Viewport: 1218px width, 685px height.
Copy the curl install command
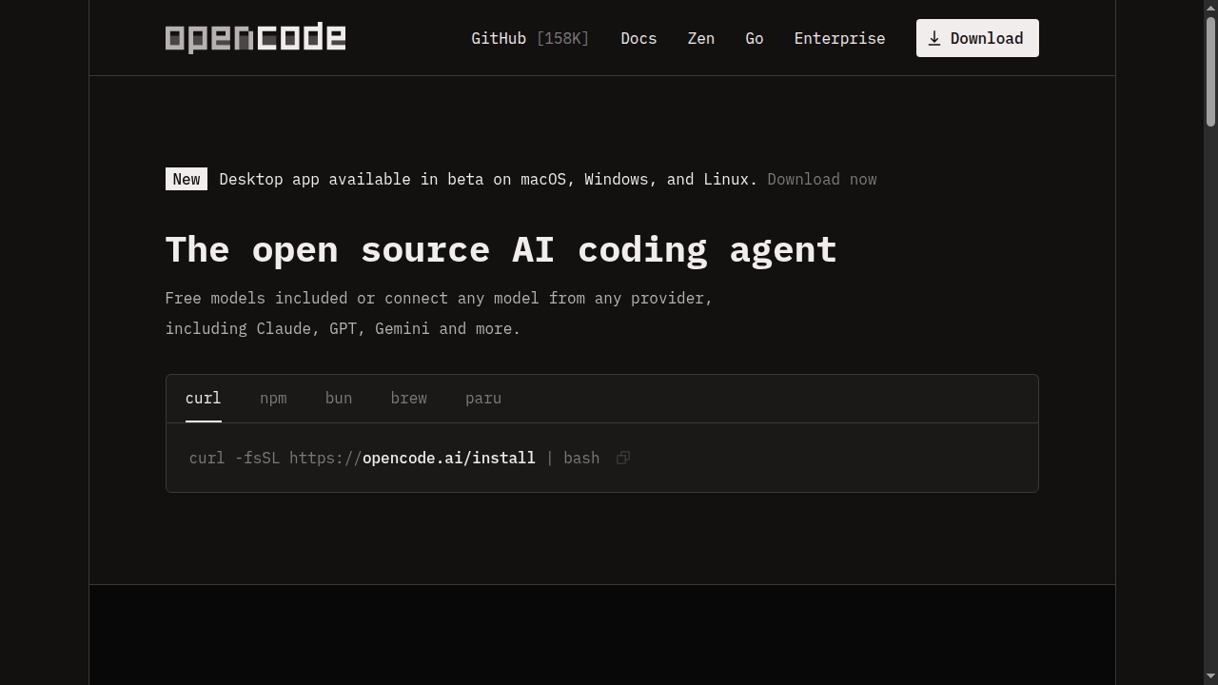[623, 458]
